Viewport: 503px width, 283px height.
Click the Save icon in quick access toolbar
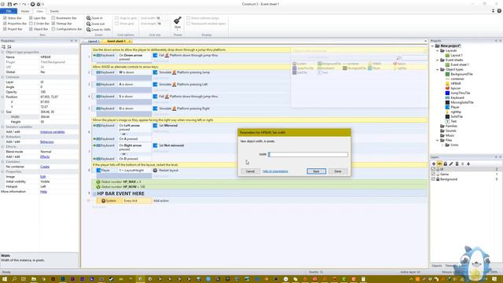click(9, 4)
